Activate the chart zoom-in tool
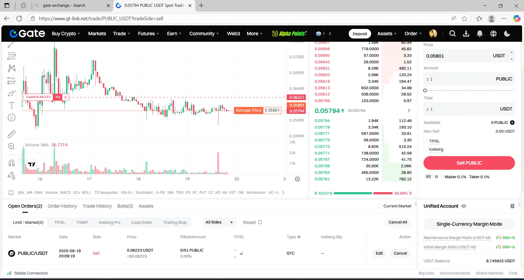 point(11,146)
